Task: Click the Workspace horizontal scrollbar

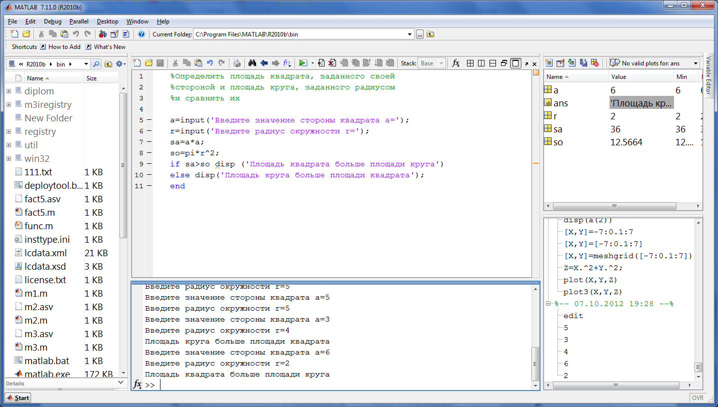Action: [614, 206]
